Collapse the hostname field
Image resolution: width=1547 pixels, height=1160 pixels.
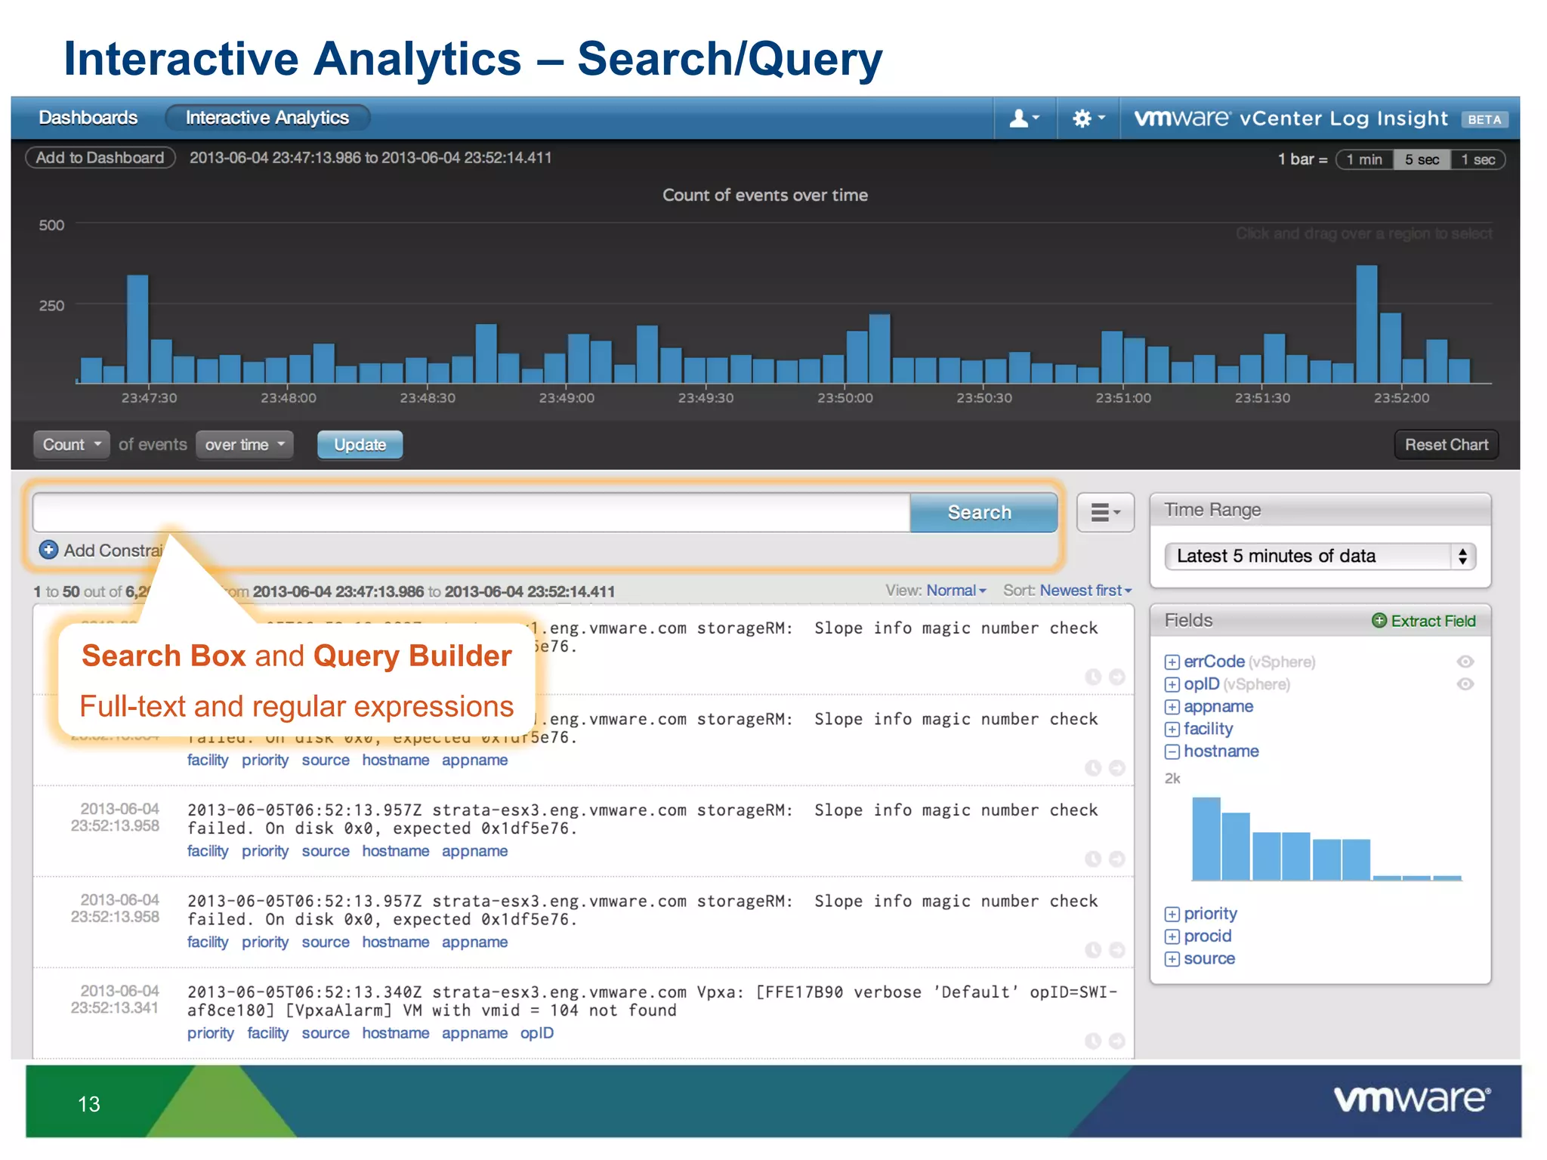pyautogui.click(x=1172, y=752)
